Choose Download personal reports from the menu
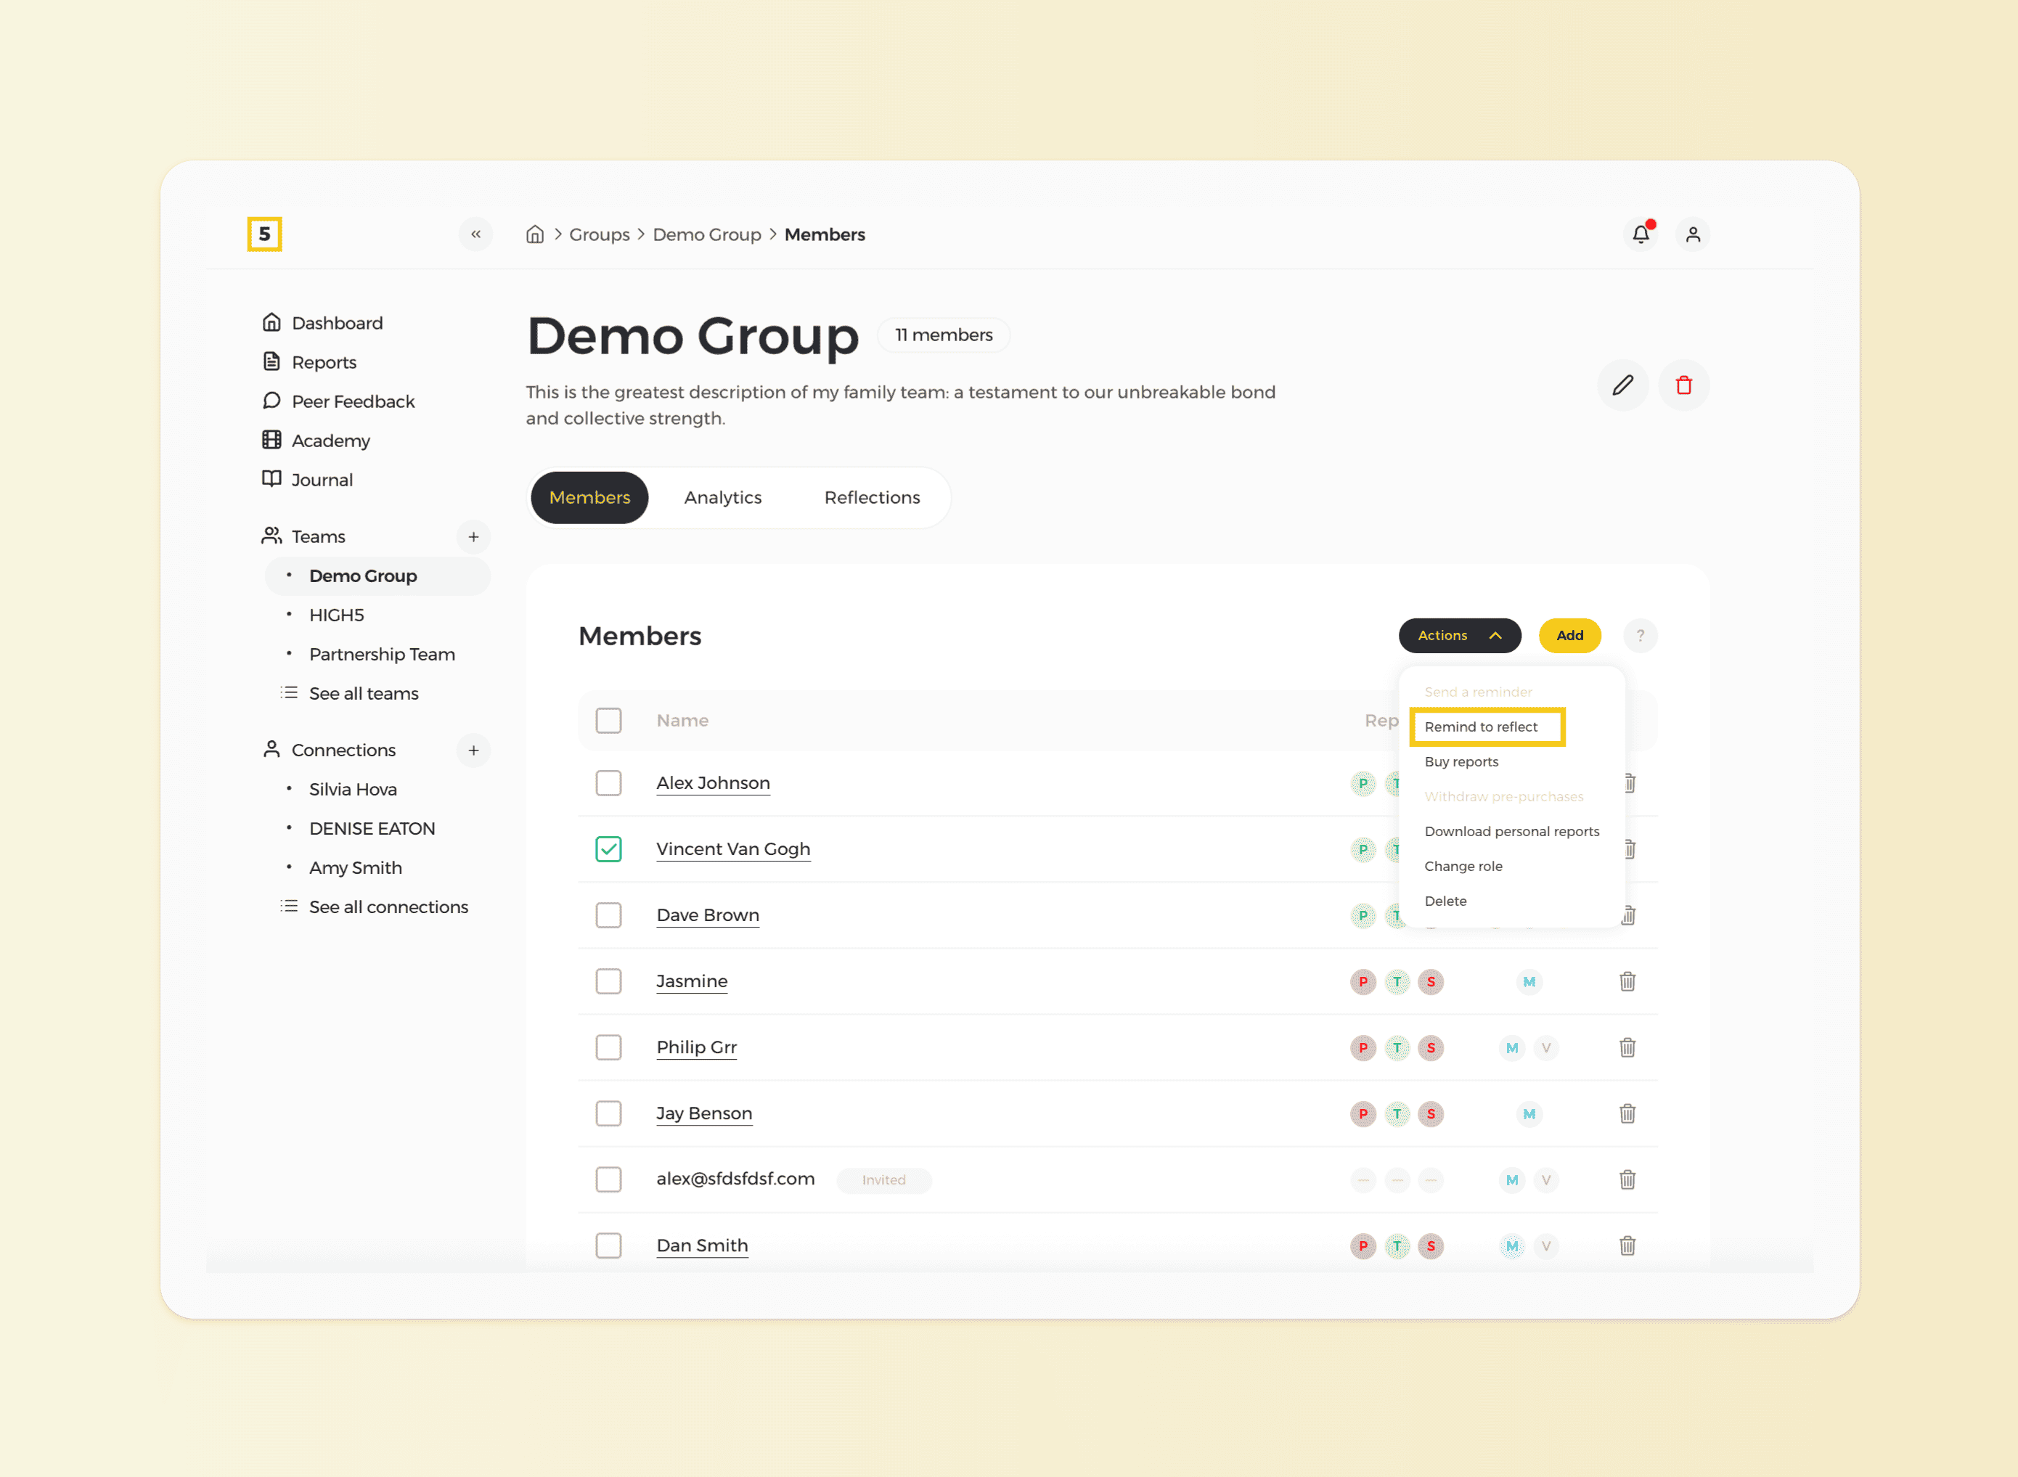The width and height of the screenshot is (2018, 1477). click(1511, 830)
